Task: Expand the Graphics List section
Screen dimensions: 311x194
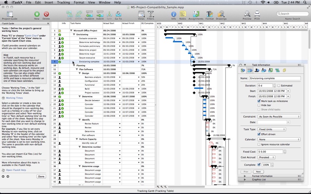Action: tap(245, 180)
